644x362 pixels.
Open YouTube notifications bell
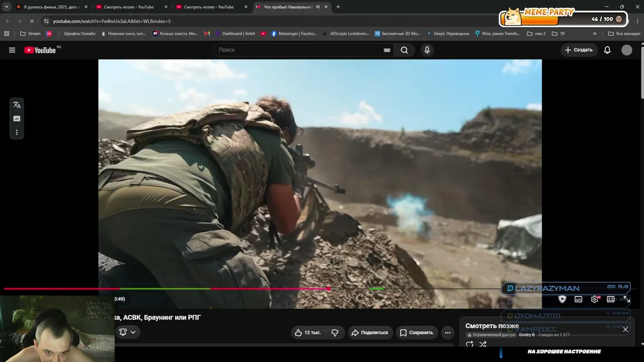(x=607, y=50)
